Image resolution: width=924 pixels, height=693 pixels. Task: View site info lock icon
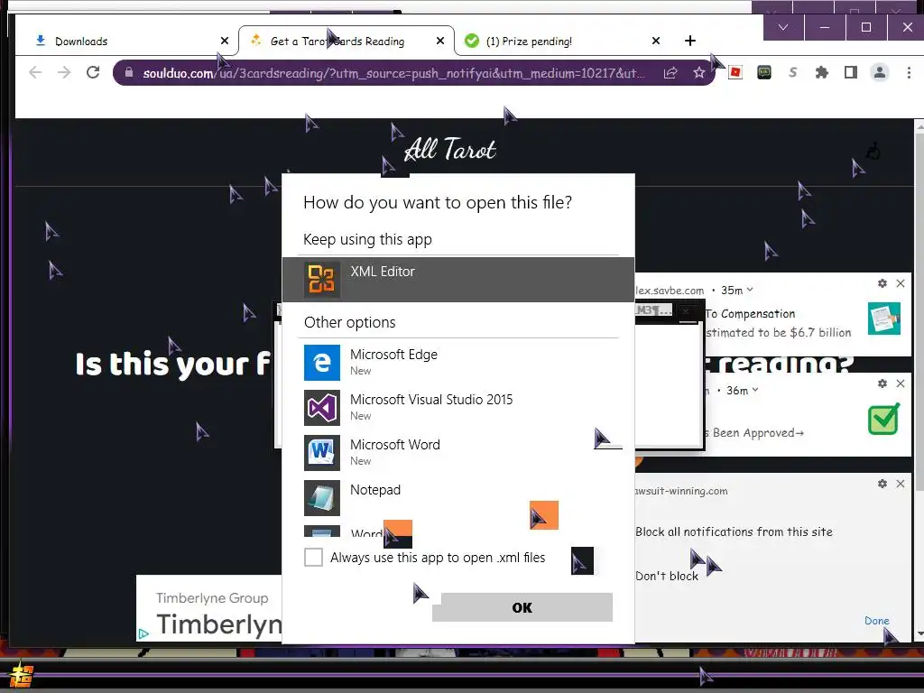(x=129, y=72)
